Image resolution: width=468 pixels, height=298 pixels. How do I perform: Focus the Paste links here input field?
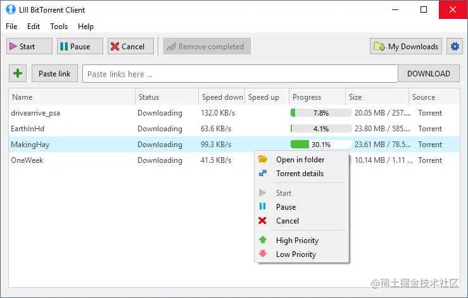[240, 74]
